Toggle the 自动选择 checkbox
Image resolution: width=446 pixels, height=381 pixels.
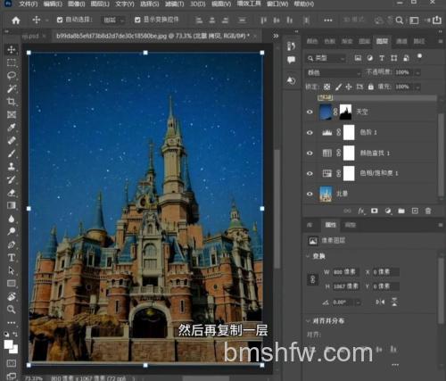pos(60,20)
